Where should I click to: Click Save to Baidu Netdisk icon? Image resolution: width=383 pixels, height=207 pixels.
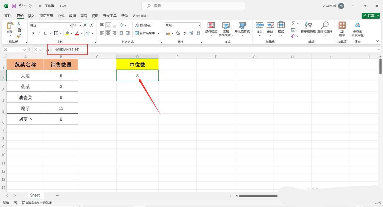(x=357, y=25)
